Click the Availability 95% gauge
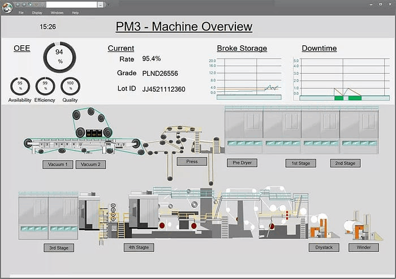 tap(20, 86)
